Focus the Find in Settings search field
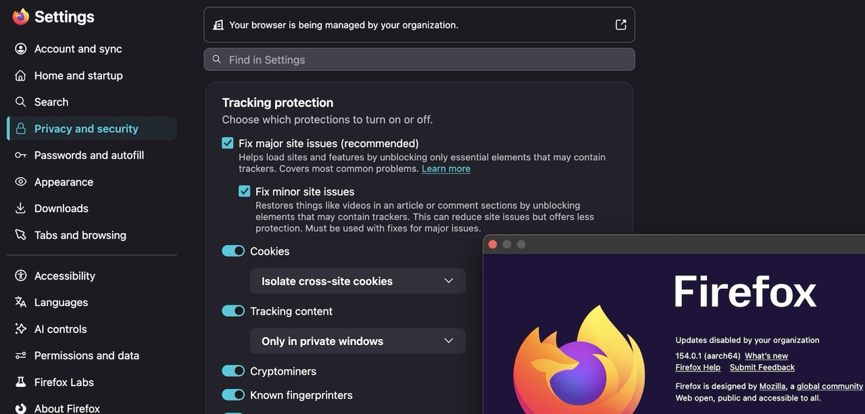Image resolution: width=865 pixels, height=414 pixels. pos(419,59)
